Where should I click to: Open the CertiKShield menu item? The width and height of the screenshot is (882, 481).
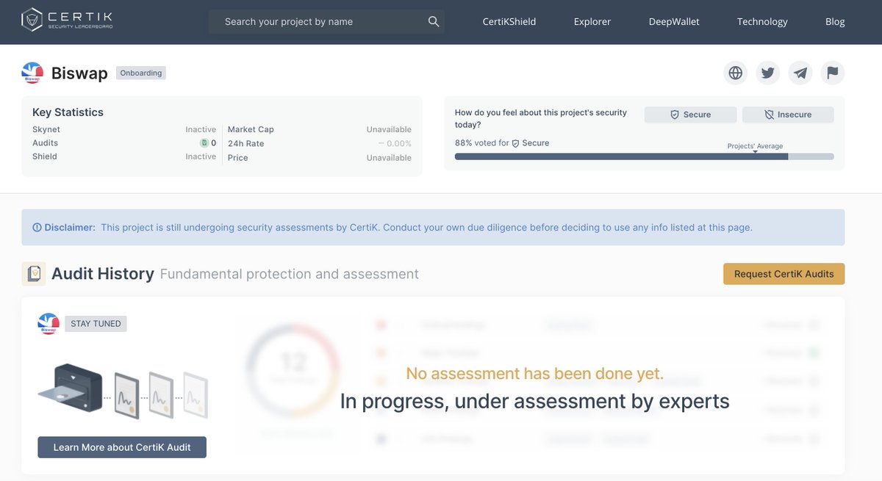(x=509, y=21)
